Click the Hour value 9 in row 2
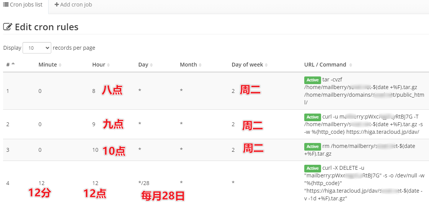429x203 pixels. 94,124
